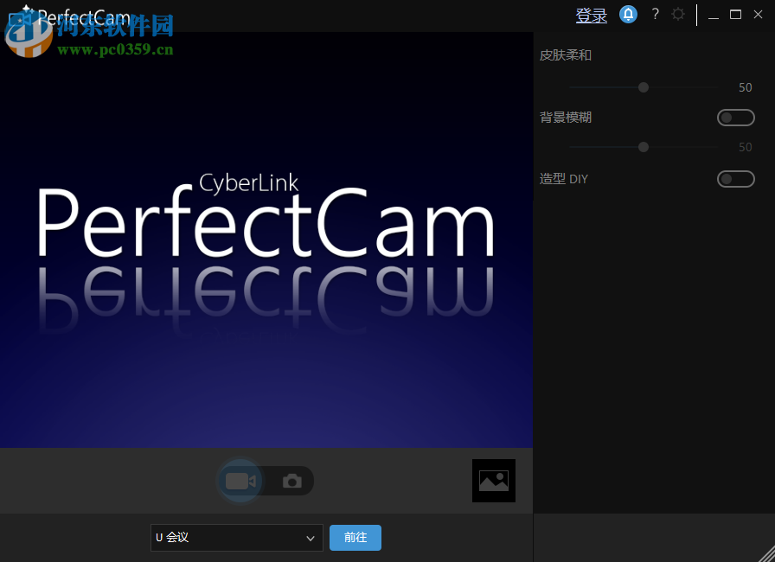Open the notification bell icon
The width and height of the screenshot is (775, 562).
(628, 14)
